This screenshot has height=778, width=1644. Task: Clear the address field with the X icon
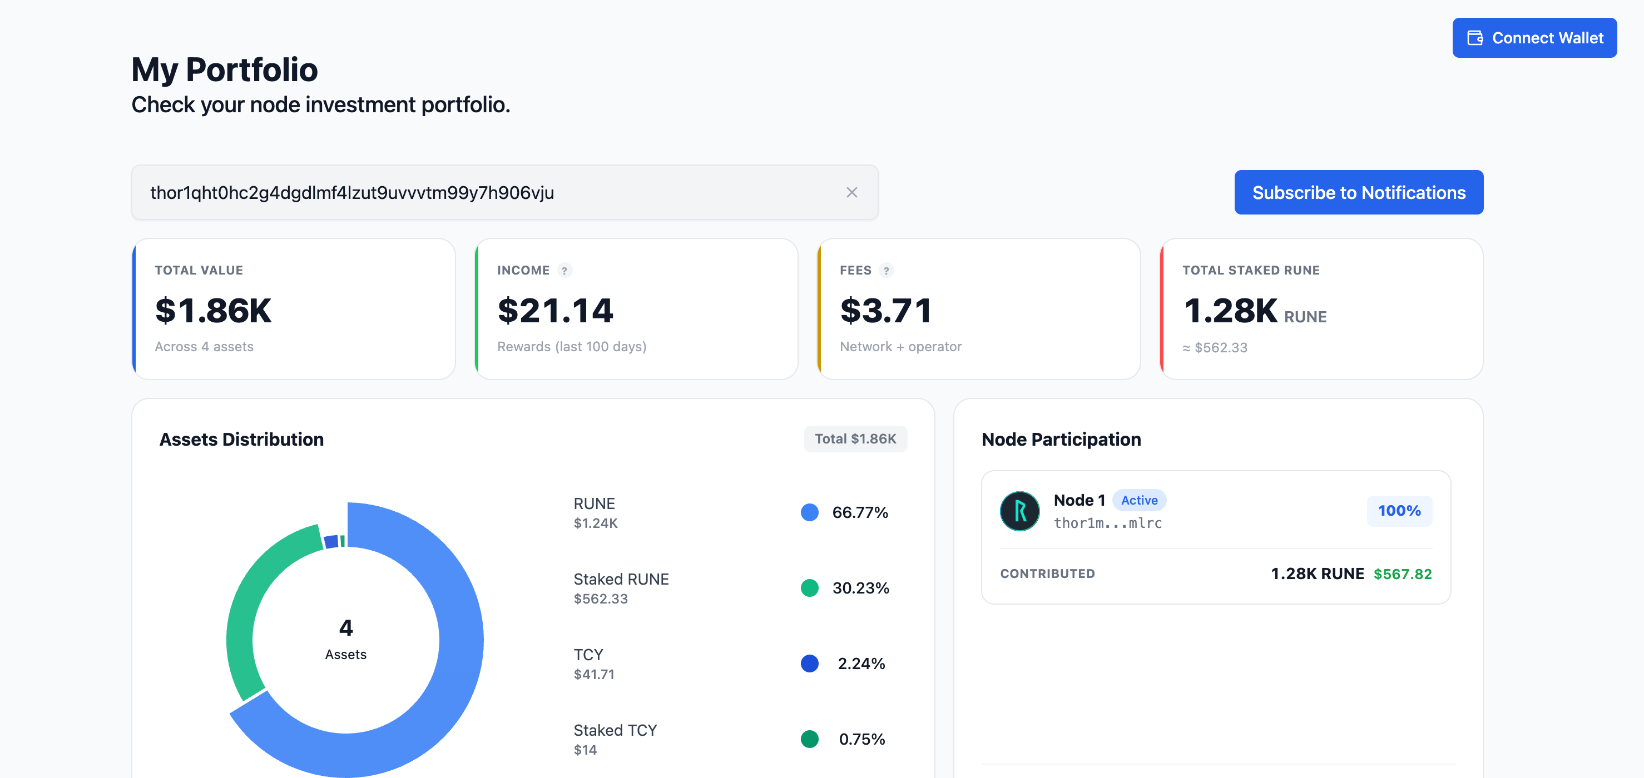point(851,193)
